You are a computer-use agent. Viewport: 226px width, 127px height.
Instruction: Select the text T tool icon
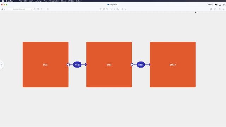(x=42, y=9)
